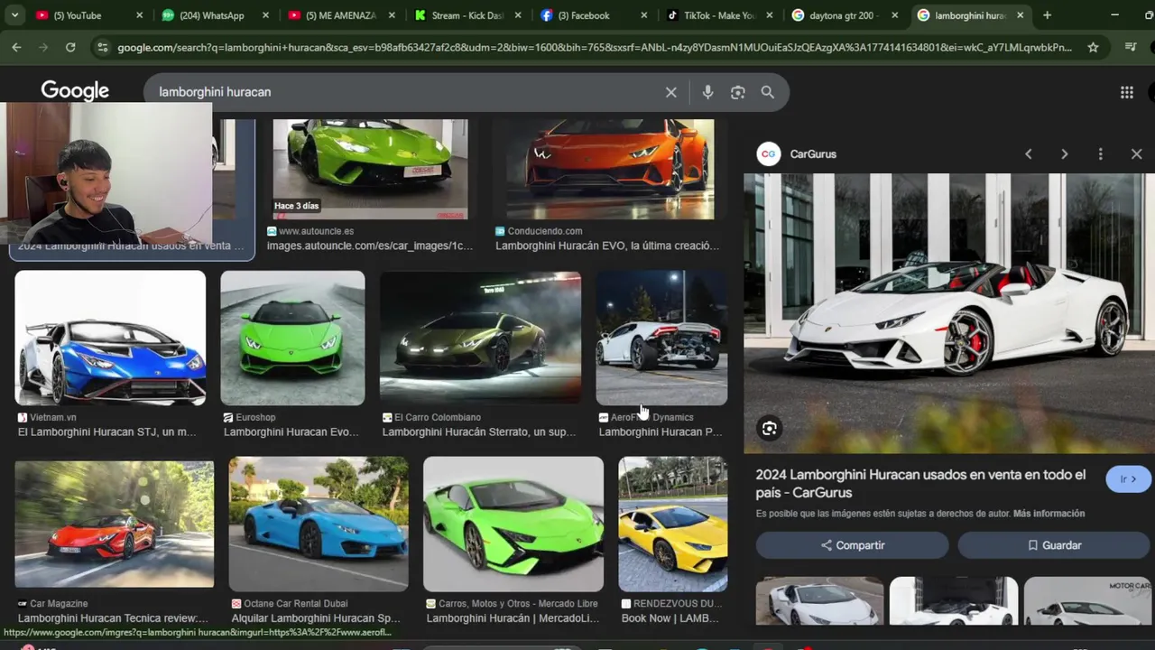Switch to the WhatsApp tab
The image size is (1155, 650).
(215, 15)
